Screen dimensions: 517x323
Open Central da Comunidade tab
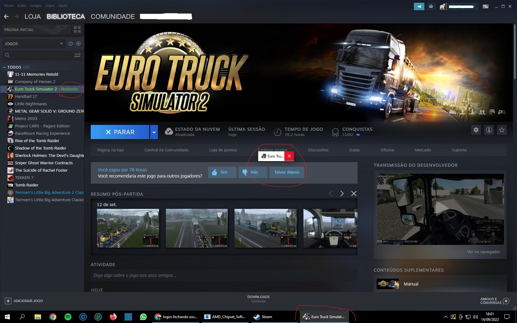[166, 150]
